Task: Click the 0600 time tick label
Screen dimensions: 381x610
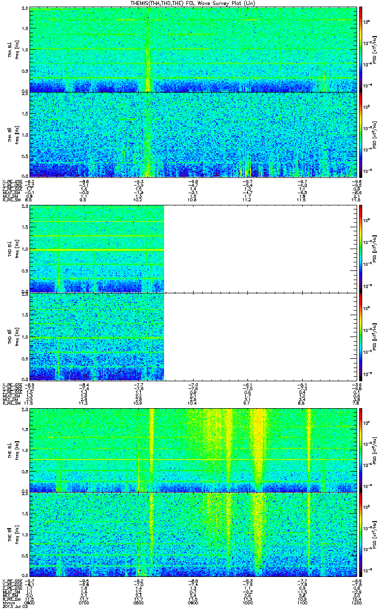Action: (30, 603)
